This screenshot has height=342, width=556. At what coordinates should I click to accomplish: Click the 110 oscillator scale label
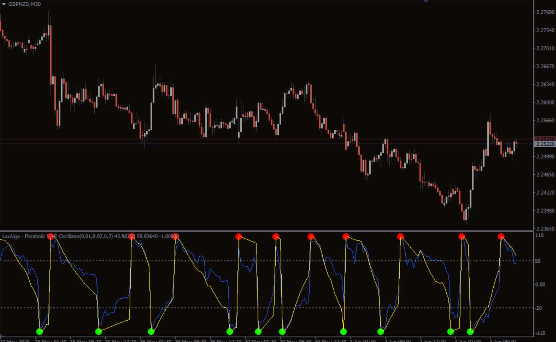coord(539,236)
